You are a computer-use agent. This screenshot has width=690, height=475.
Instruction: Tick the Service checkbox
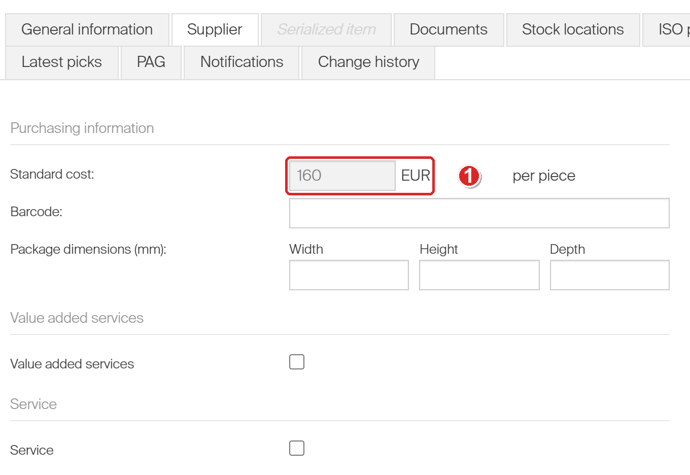pyautogui.click(x=297, y=448)
